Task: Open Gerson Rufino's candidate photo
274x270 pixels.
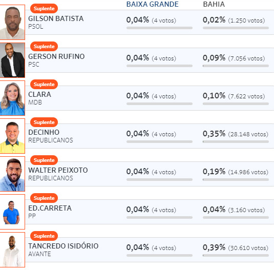Action: (12, 60)
